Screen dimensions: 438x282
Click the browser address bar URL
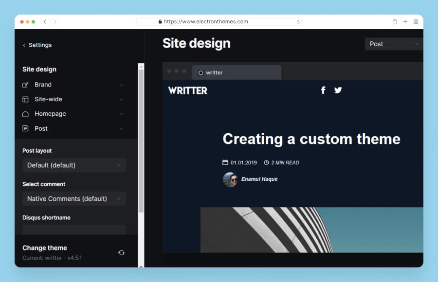(205, 21)
